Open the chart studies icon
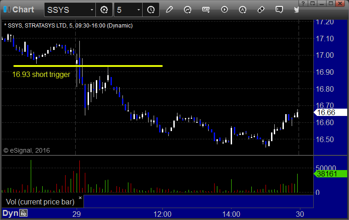Image resolution: width=349 pixels, height=220 pixels. 188,10
